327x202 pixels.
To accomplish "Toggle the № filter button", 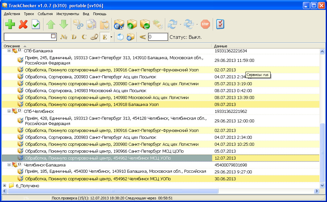I will click(x=64, y=37).
